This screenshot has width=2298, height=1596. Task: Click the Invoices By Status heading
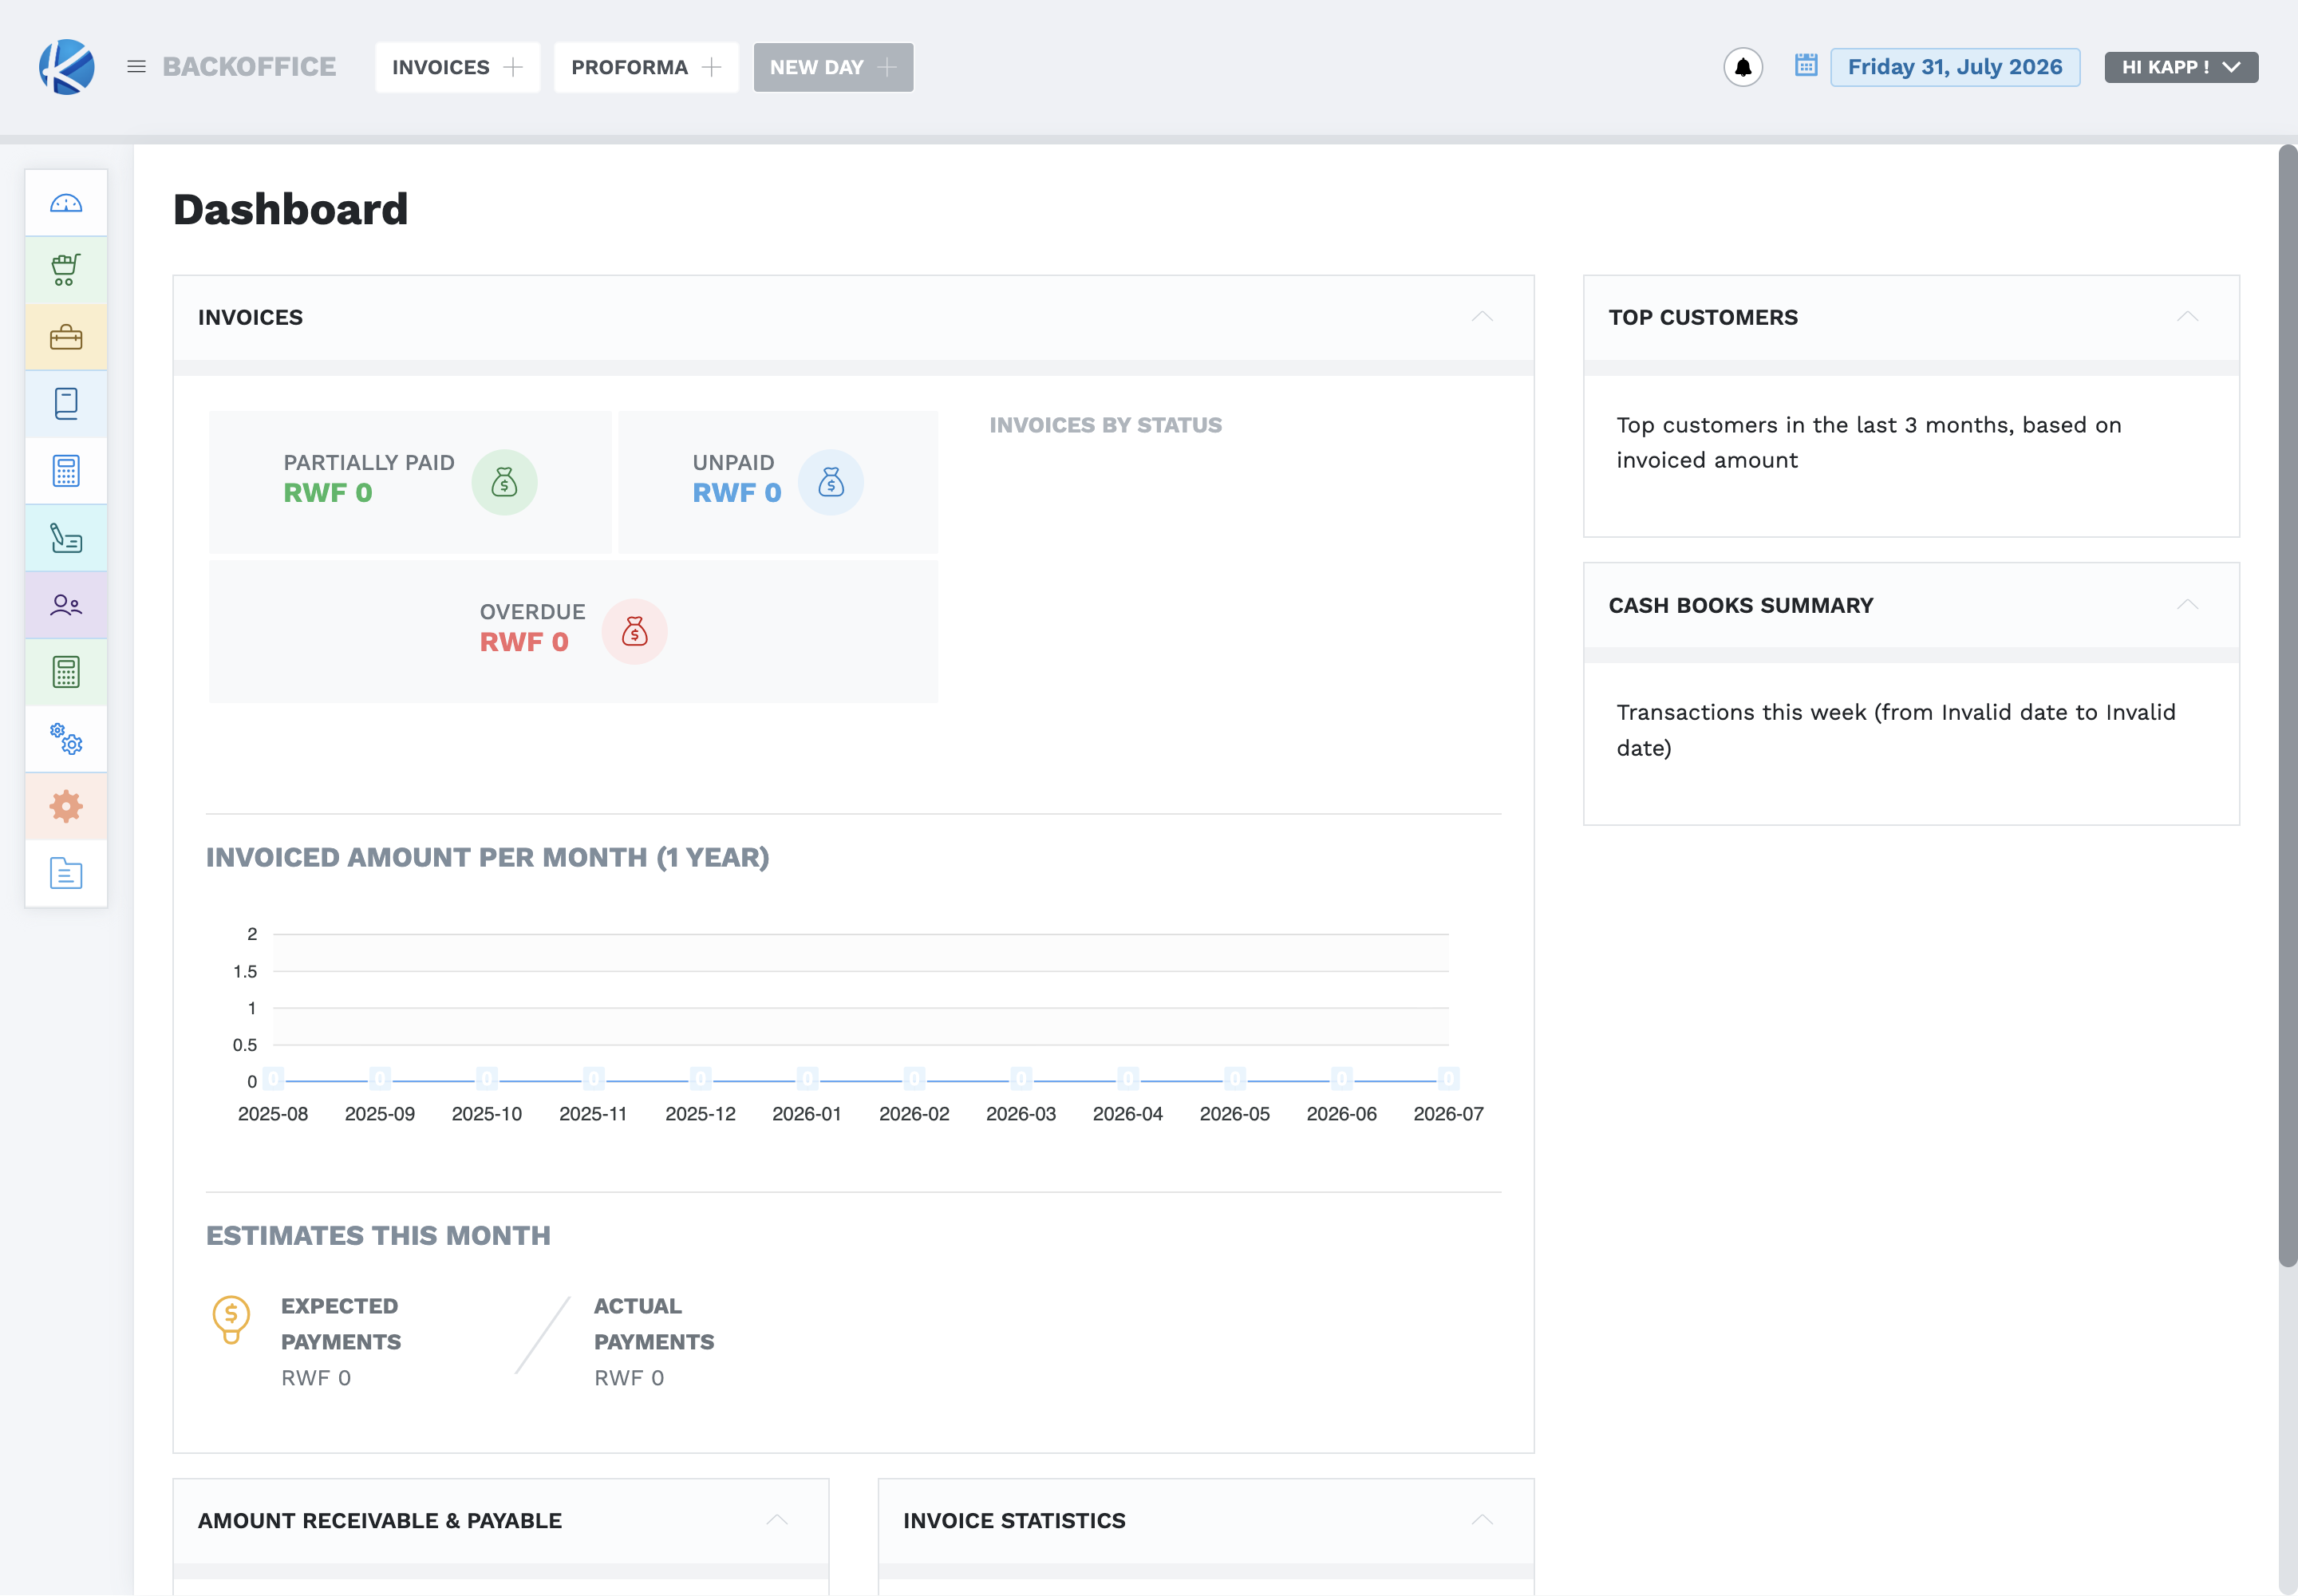click(1105, 425)
